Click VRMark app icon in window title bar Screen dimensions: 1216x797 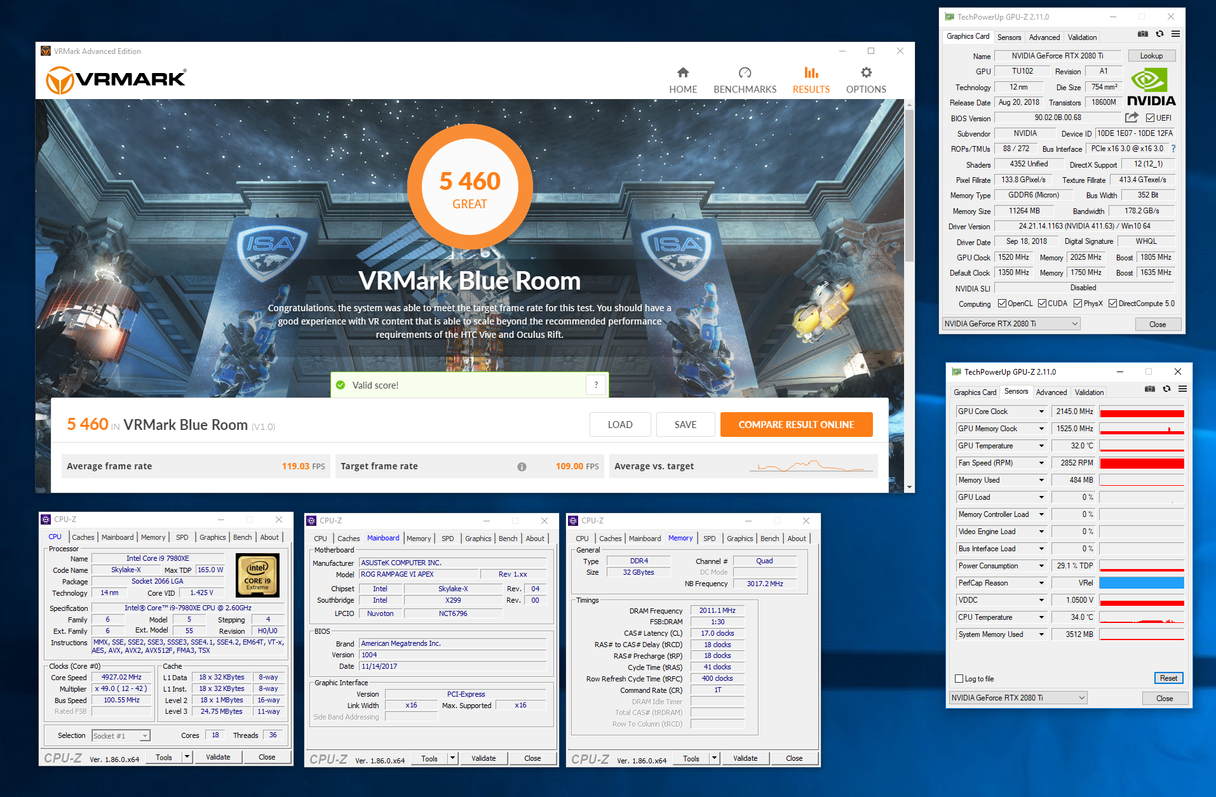(46, 51)
